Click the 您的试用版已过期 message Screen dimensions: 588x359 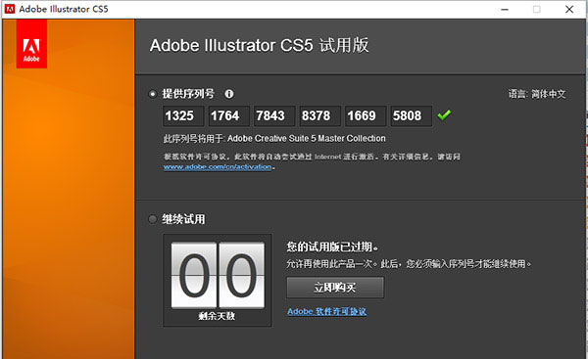click(x=332, y=247)
